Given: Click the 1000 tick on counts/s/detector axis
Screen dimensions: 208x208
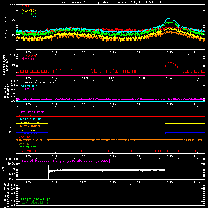Looking at the screenshot, I should click(11, 5).
